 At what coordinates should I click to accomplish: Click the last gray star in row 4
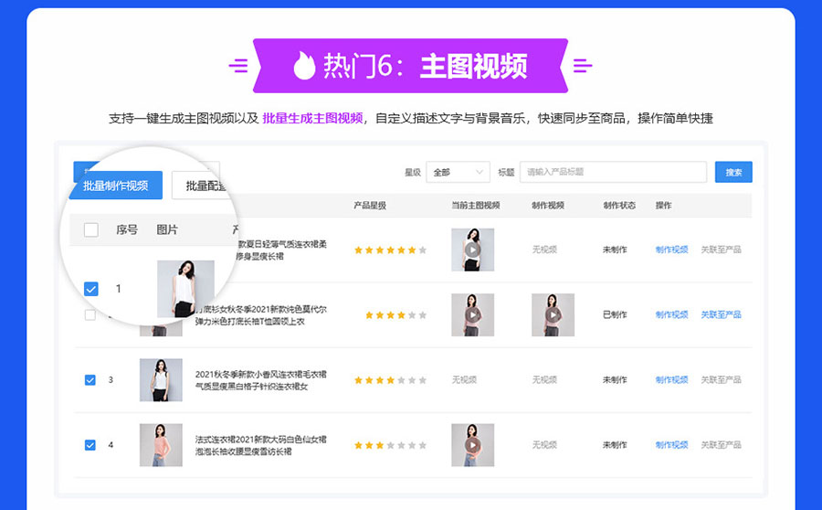click(x=422, y=445)
